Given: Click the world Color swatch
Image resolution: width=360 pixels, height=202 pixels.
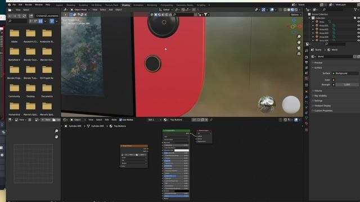Looking at the screenshot, I should click(x=348, y=80).
